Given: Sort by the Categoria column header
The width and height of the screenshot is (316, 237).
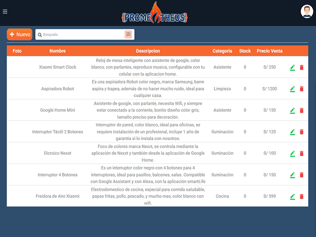Looking at the screenshot, I should (222, 51).
